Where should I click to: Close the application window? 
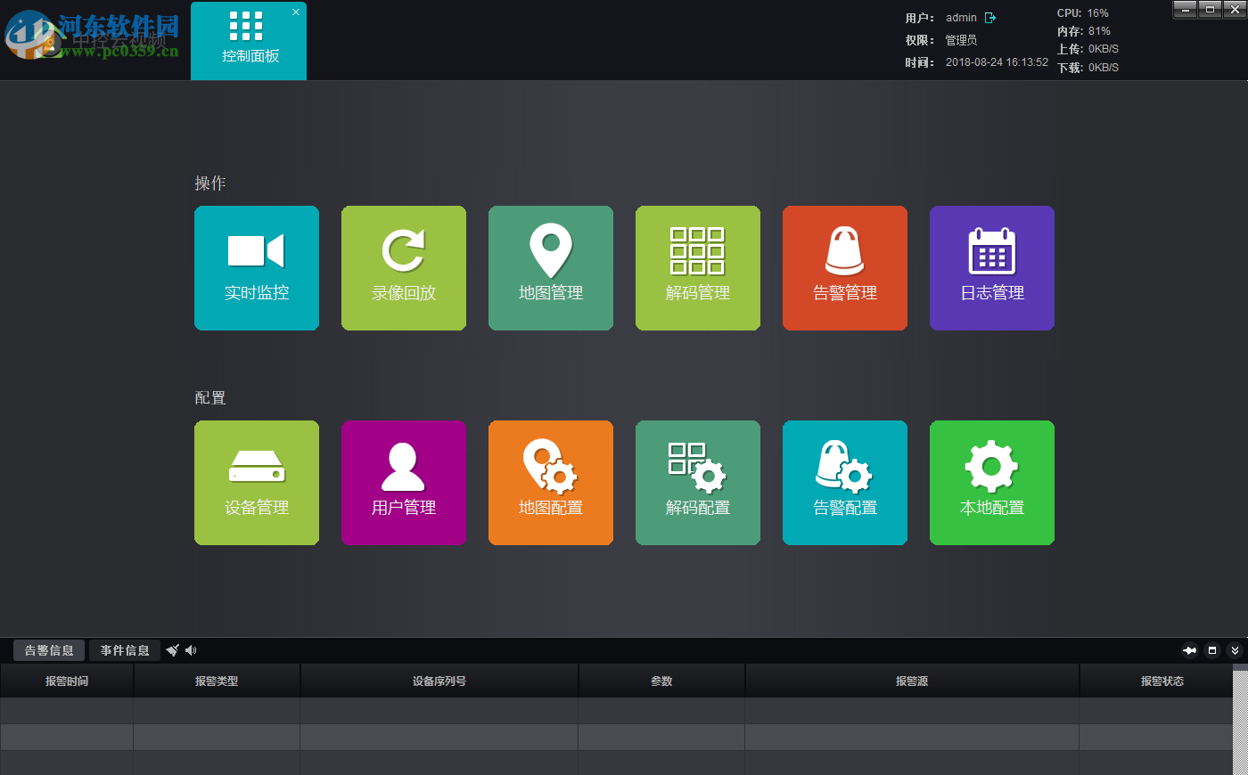(x=1235, y=9)
